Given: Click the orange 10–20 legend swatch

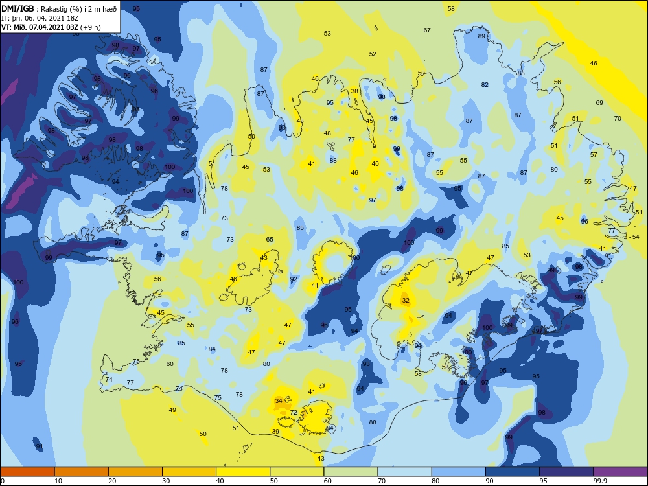Looking at the screenshot, I should 82,472.
